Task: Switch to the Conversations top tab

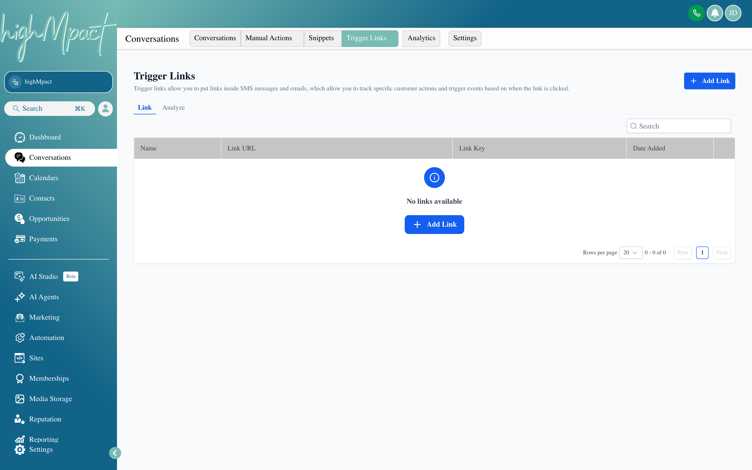Action: tap(215, 38)
